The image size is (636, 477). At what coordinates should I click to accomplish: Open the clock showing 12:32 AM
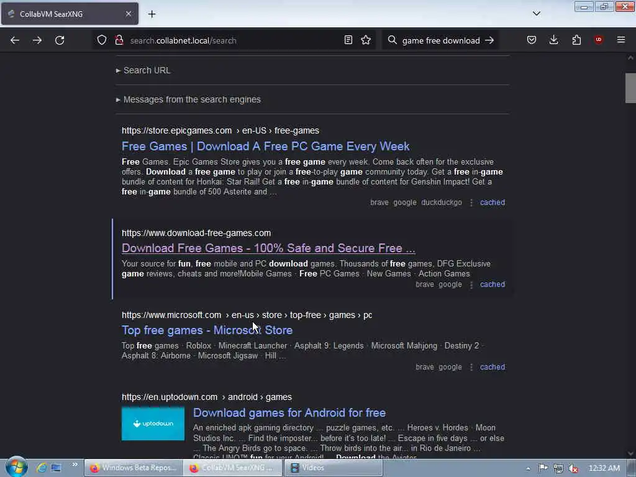(x=604, y=468)
